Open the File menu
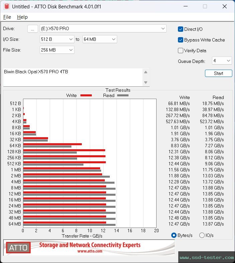Screen dimensions: 235x263 coord(7,17)
